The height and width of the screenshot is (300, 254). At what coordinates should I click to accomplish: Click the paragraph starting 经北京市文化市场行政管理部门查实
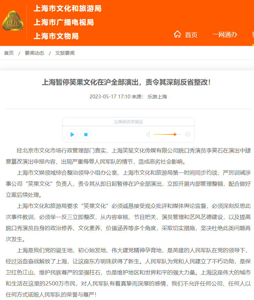pos(128,156)
